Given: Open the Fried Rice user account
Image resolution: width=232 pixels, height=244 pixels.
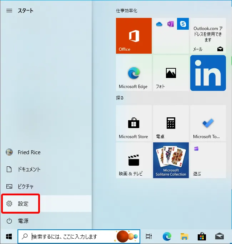Looking at the screenshot, I should [46, 152].
